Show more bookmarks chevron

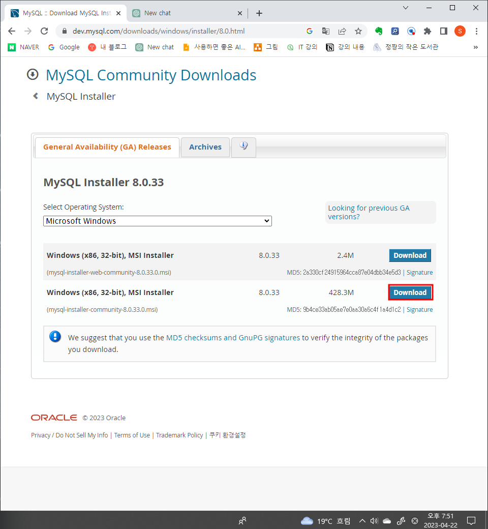pos(475,47)
